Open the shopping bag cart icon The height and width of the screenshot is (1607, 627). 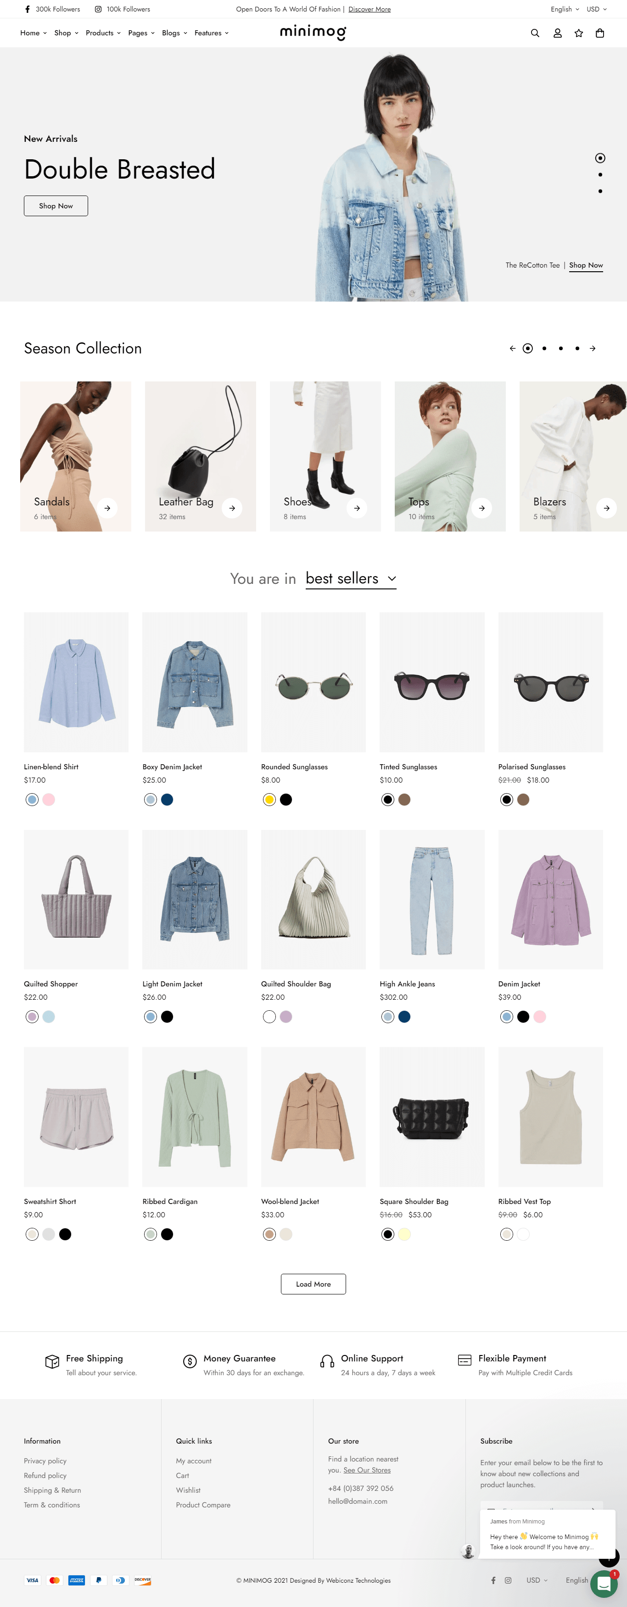(x=599, y=33)
